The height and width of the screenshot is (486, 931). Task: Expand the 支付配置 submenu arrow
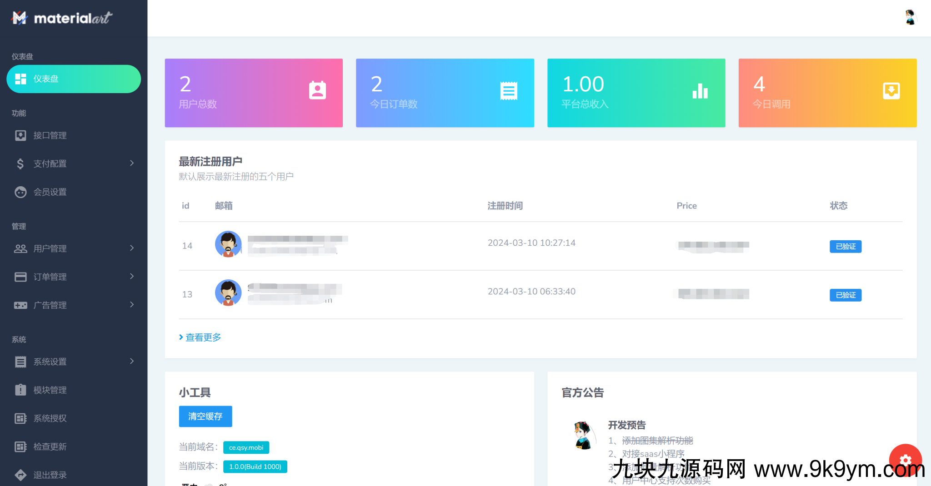coord(132,163)
